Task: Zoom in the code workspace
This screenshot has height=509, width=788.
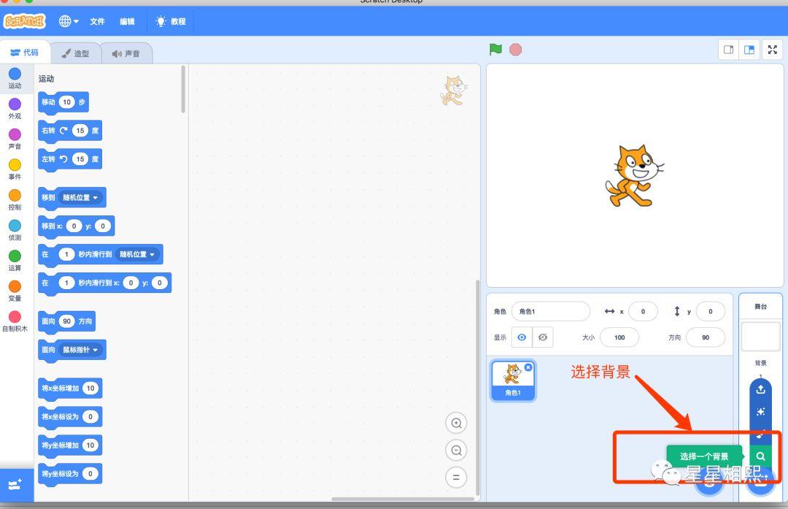Action: 456,423
